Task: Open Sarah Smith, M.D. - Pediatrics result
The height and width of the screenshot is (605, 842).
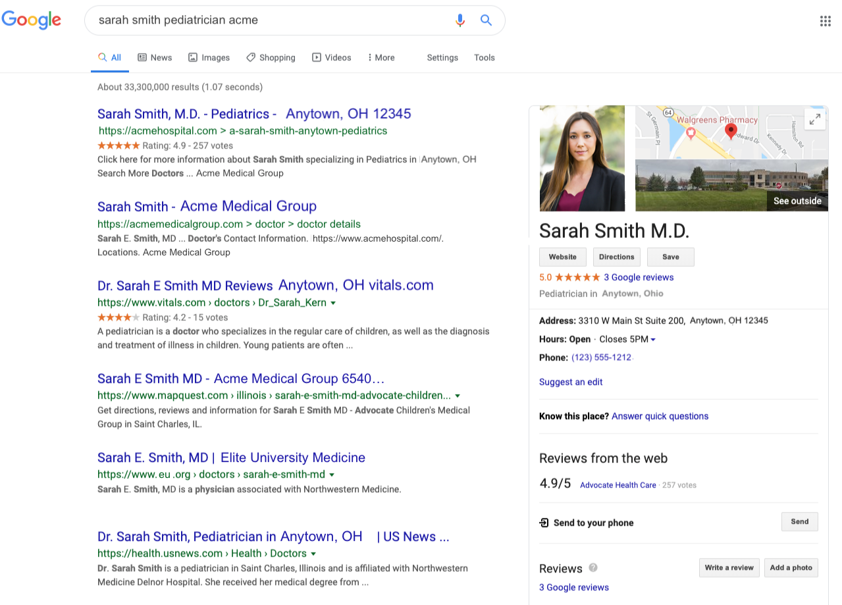Action: 254,114
